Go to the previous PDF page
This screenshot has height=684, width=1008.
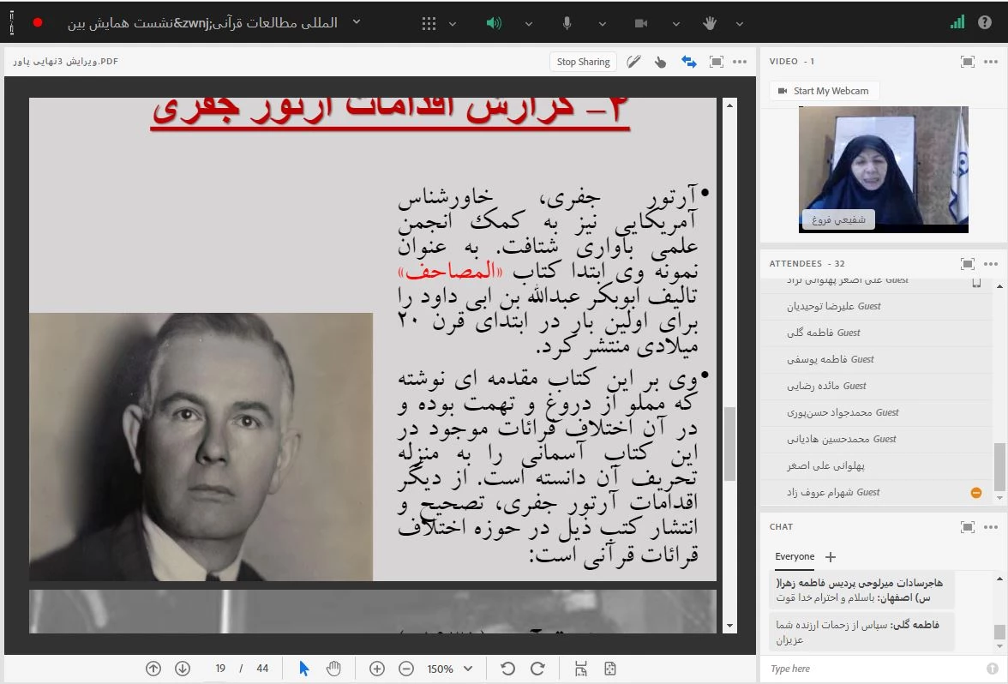pos(153,669)
